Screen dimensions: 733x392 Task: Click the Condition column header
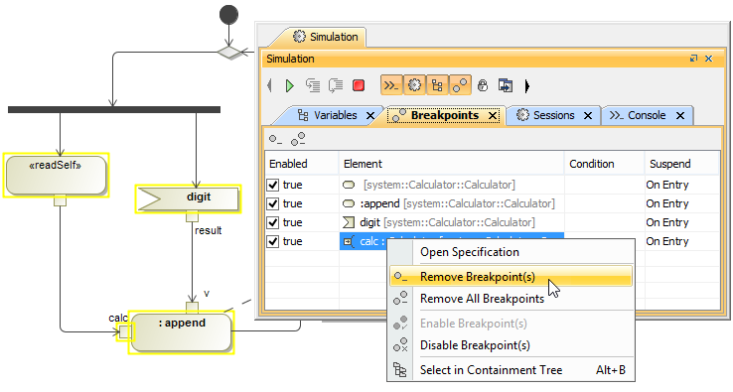pyautogui.click(x=605, y=164)
